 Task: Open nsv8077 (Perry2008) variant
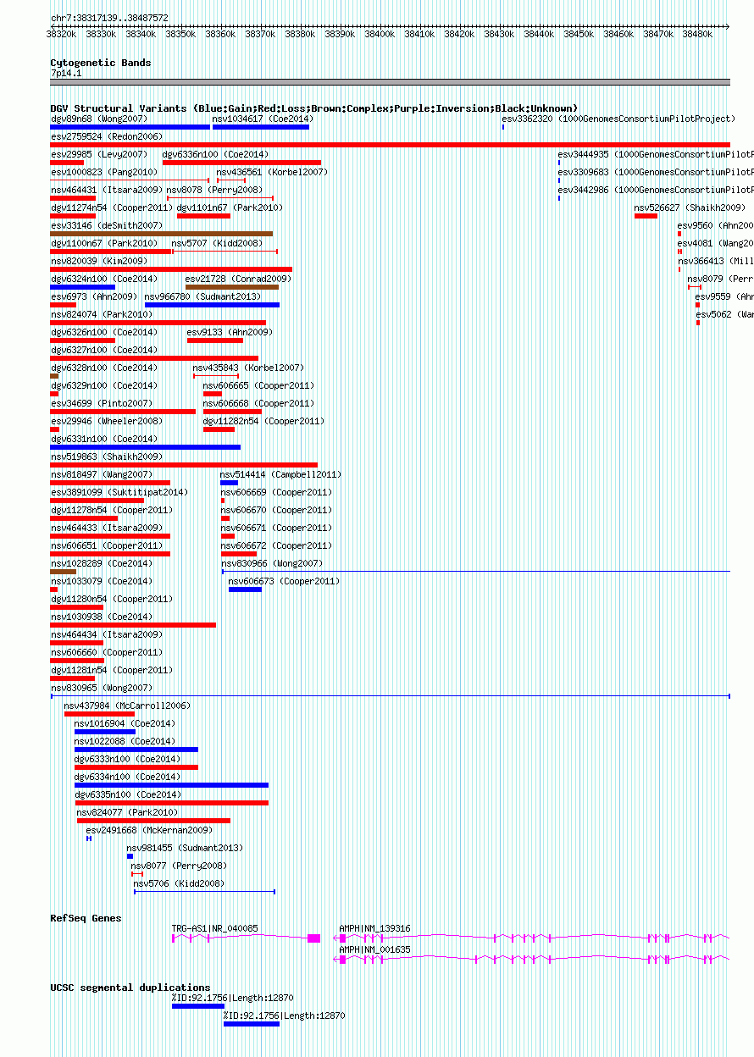[179, 866]
